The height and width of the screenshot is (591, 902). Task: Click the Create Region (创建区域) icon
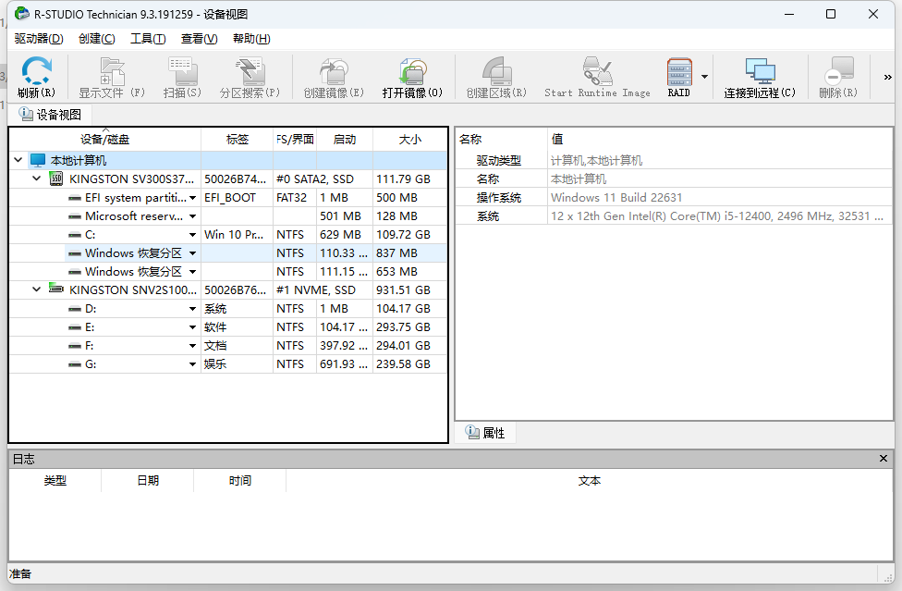[x=496, y=71]
